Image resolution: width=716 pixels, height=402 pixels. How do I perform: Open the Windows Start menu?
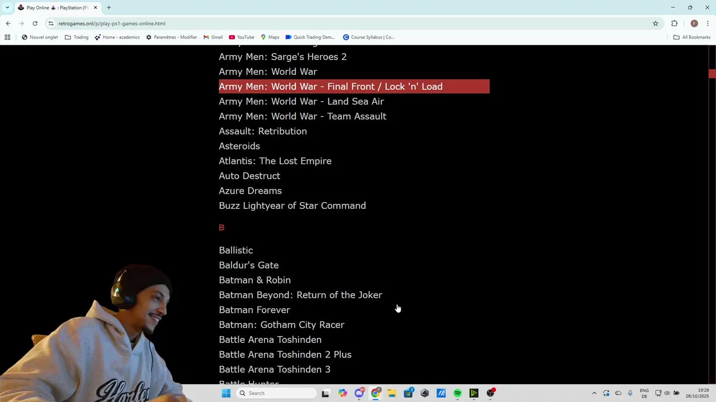226,393
